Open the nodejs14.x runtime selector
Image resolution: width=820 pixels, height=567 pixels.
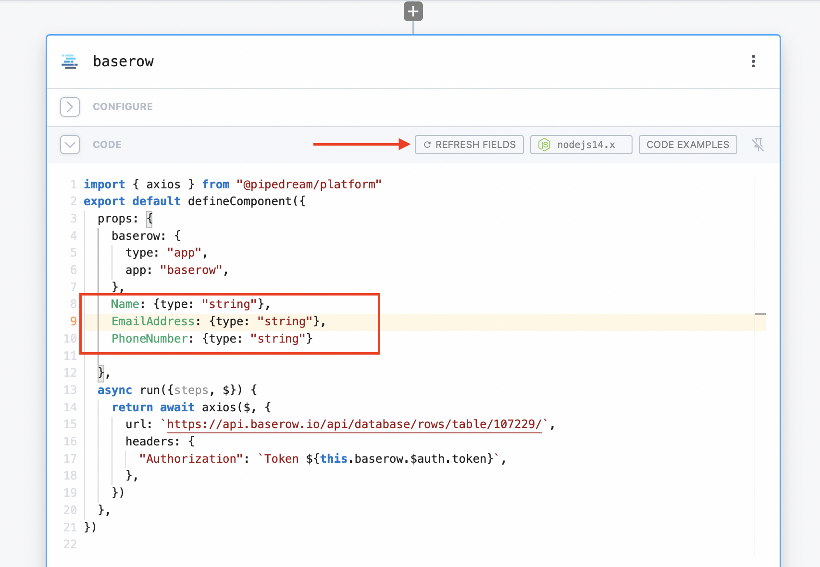(x=581, y=145)
